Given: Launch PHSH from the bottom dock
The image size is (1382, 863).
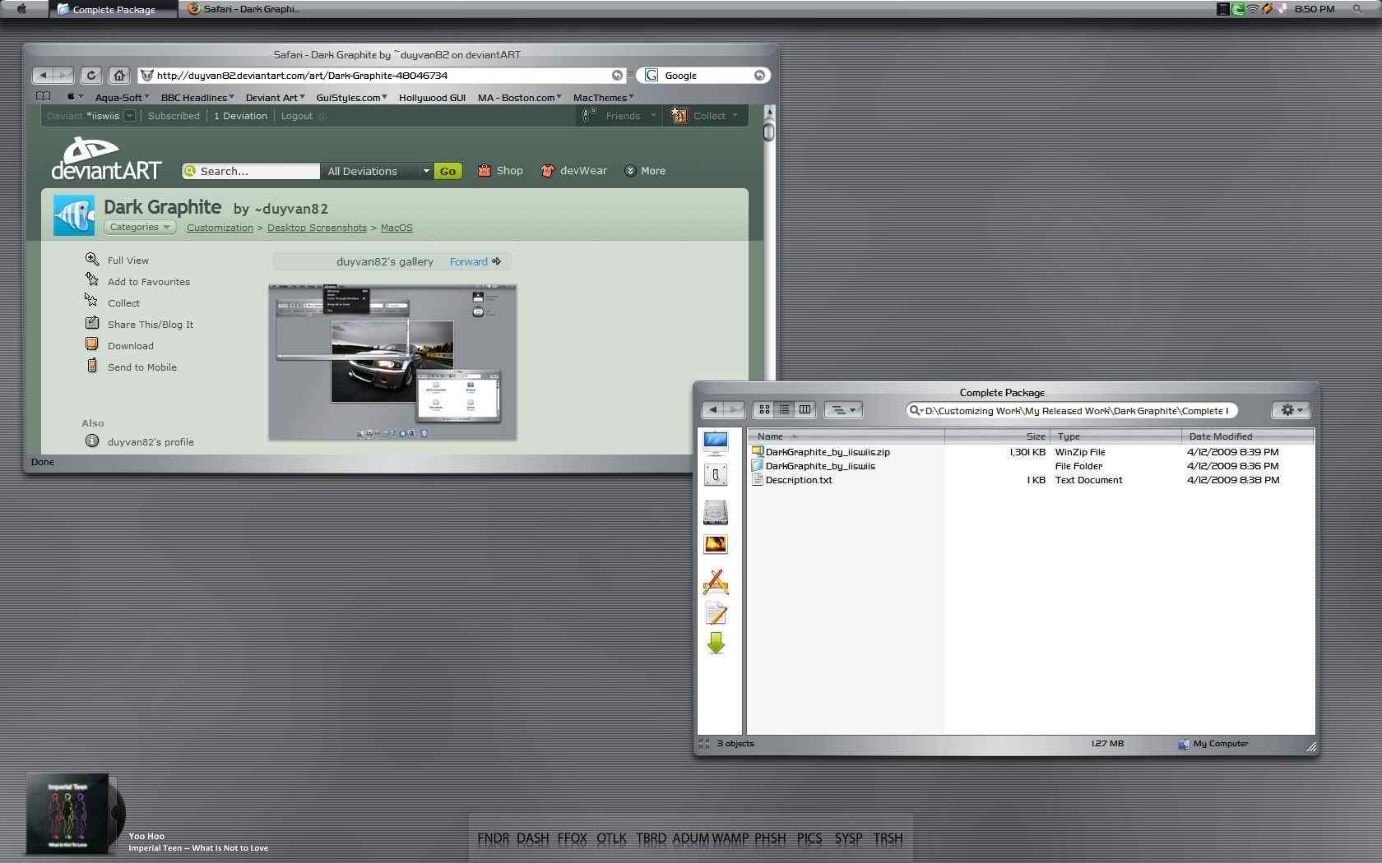Looking at the screenshot, I should (770, 838).
